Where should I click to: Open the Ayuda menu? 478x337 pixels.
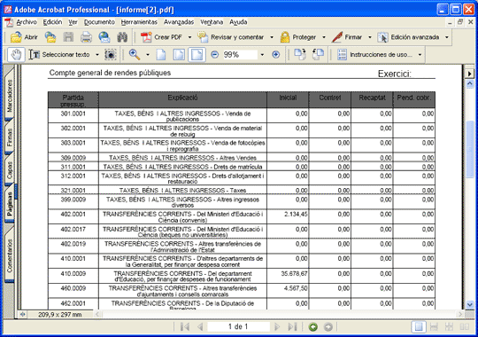[x=238, y=22]
